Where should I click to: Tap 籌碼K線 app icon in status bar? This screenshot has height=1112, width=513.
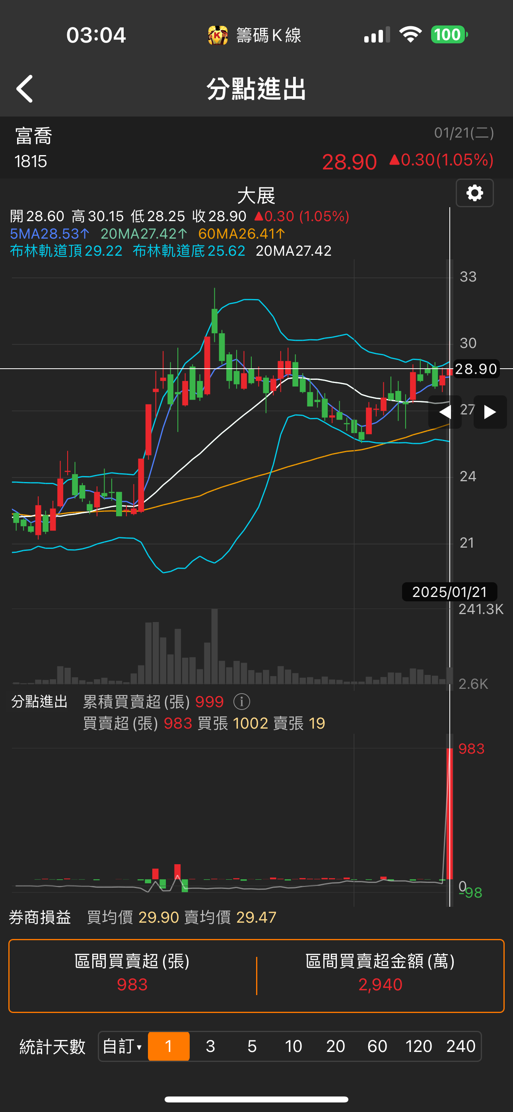click(218, 35)
